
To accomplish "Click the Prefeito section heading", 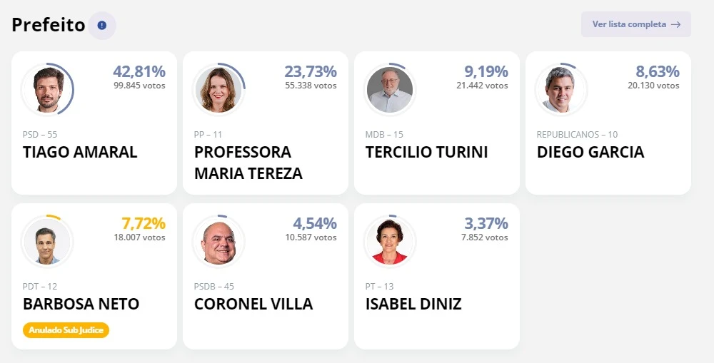I will [48, 26].
